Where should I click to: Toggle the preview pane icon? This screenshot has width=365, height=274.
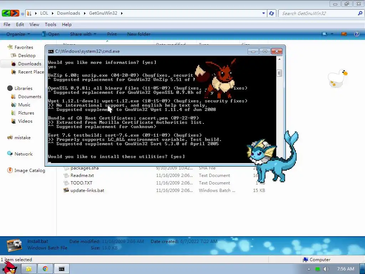click(x=344, y=34)
